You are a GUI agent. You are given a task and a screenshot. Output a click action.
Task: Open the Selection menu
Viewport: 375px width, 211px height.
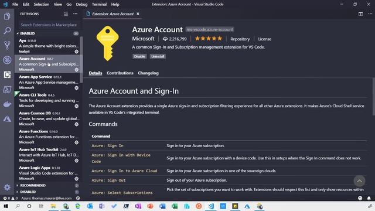42,4
